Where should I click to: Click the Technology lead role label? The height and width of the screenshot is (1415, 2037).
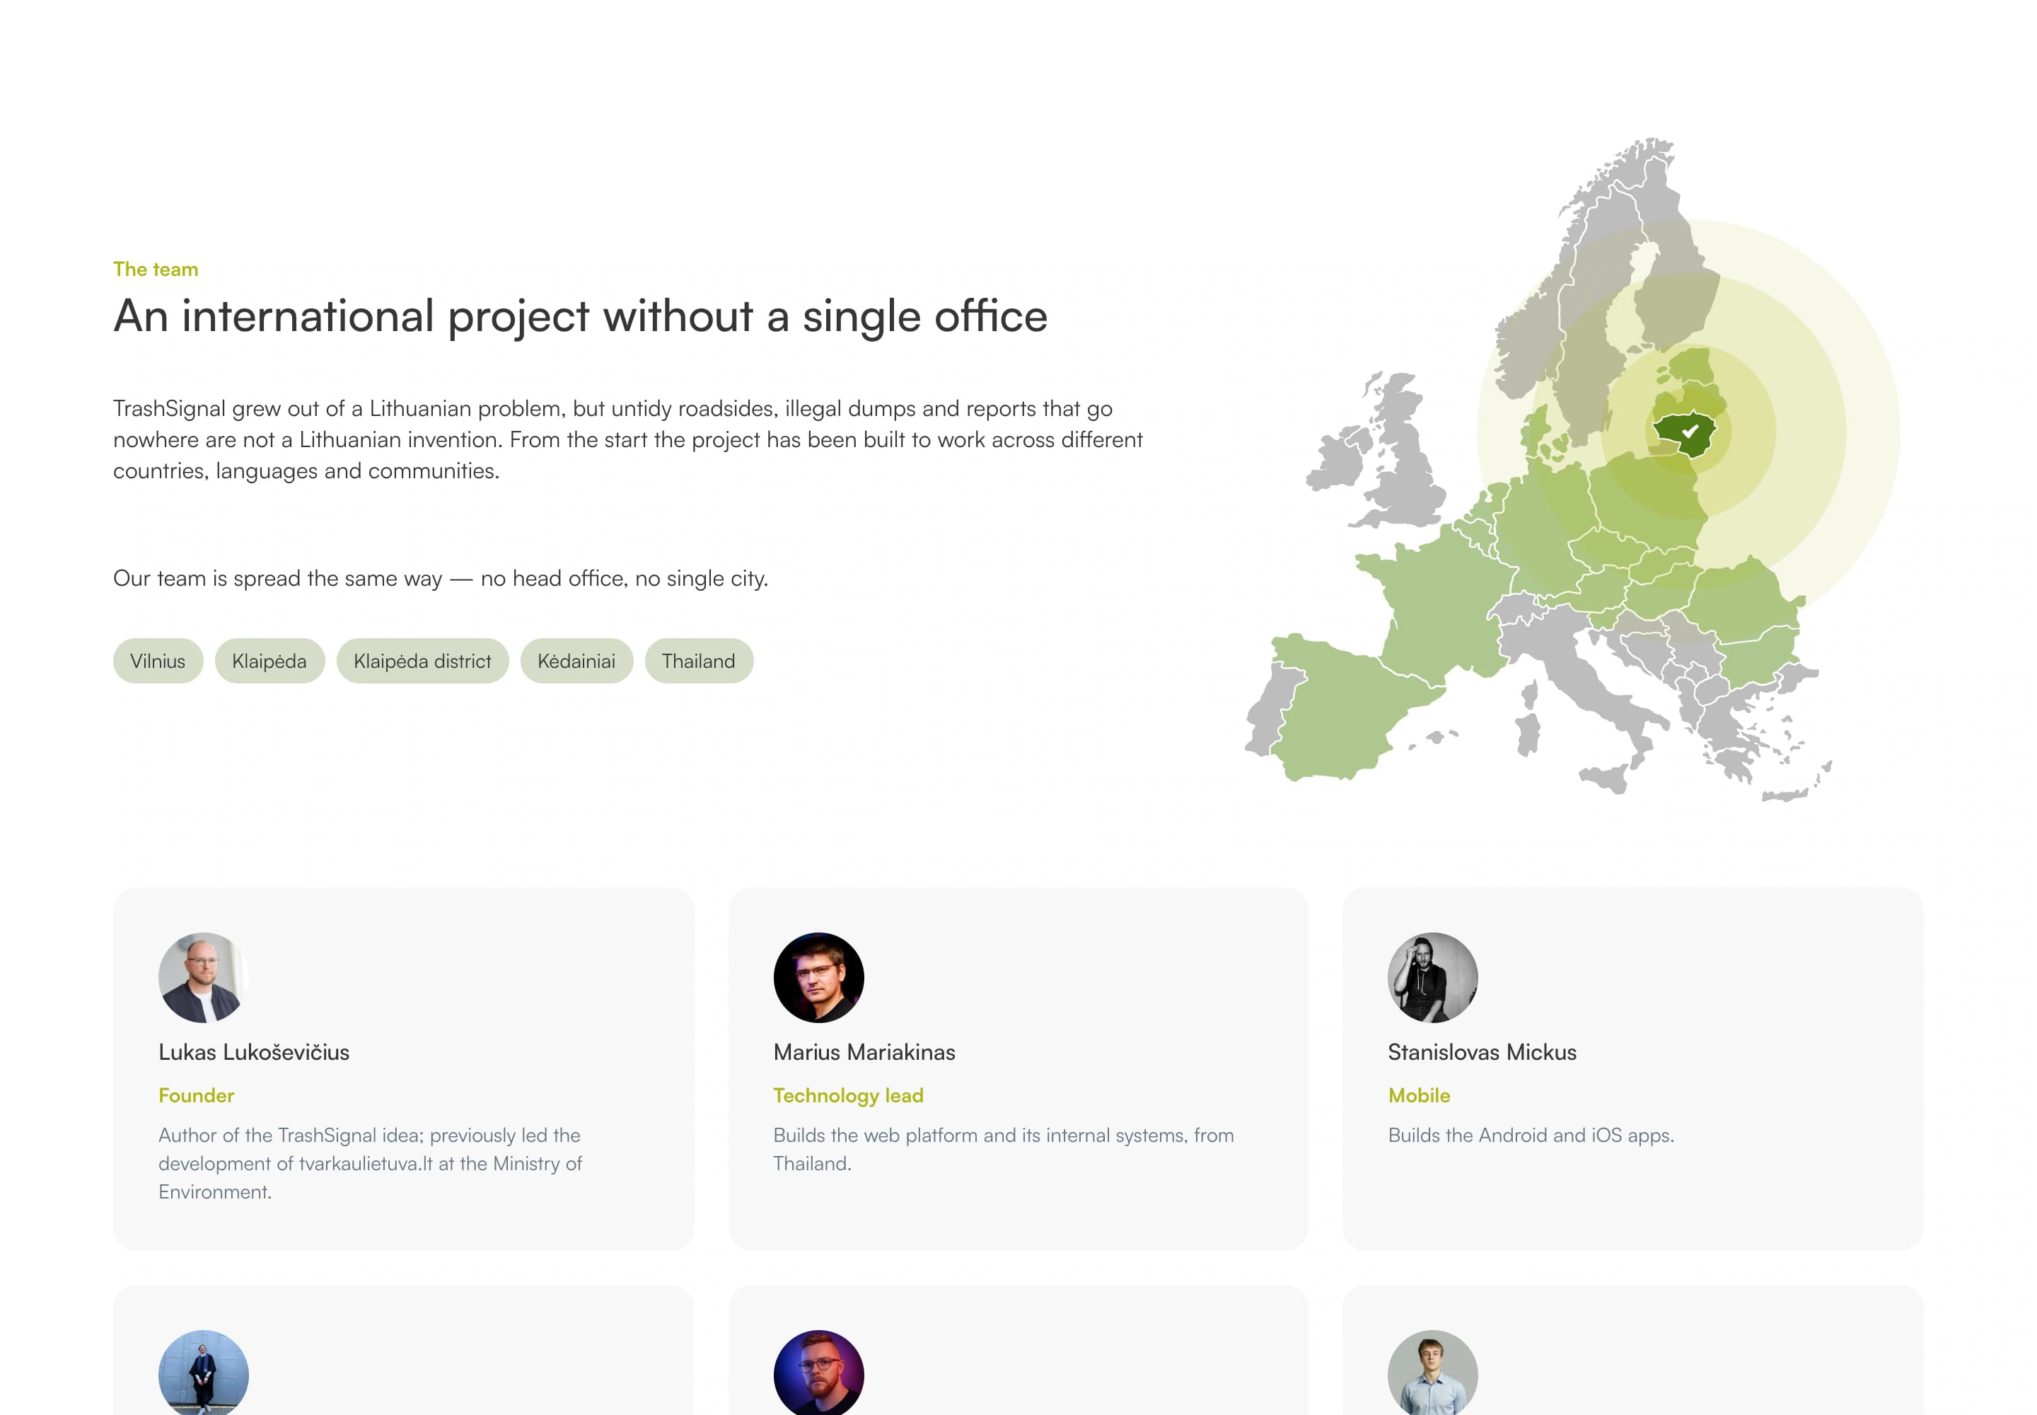pyautogui.click(x=848, y=1095)
